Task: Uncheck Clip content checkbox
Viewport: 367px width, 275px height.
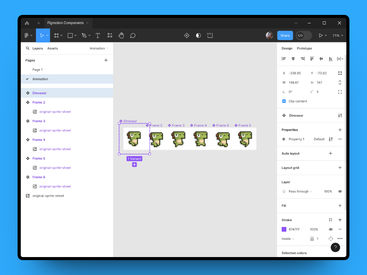Action: [284, 101]
